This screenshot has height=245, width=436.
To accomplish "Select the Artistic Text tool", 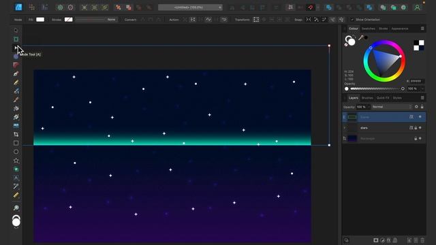I will click(16, 178).
